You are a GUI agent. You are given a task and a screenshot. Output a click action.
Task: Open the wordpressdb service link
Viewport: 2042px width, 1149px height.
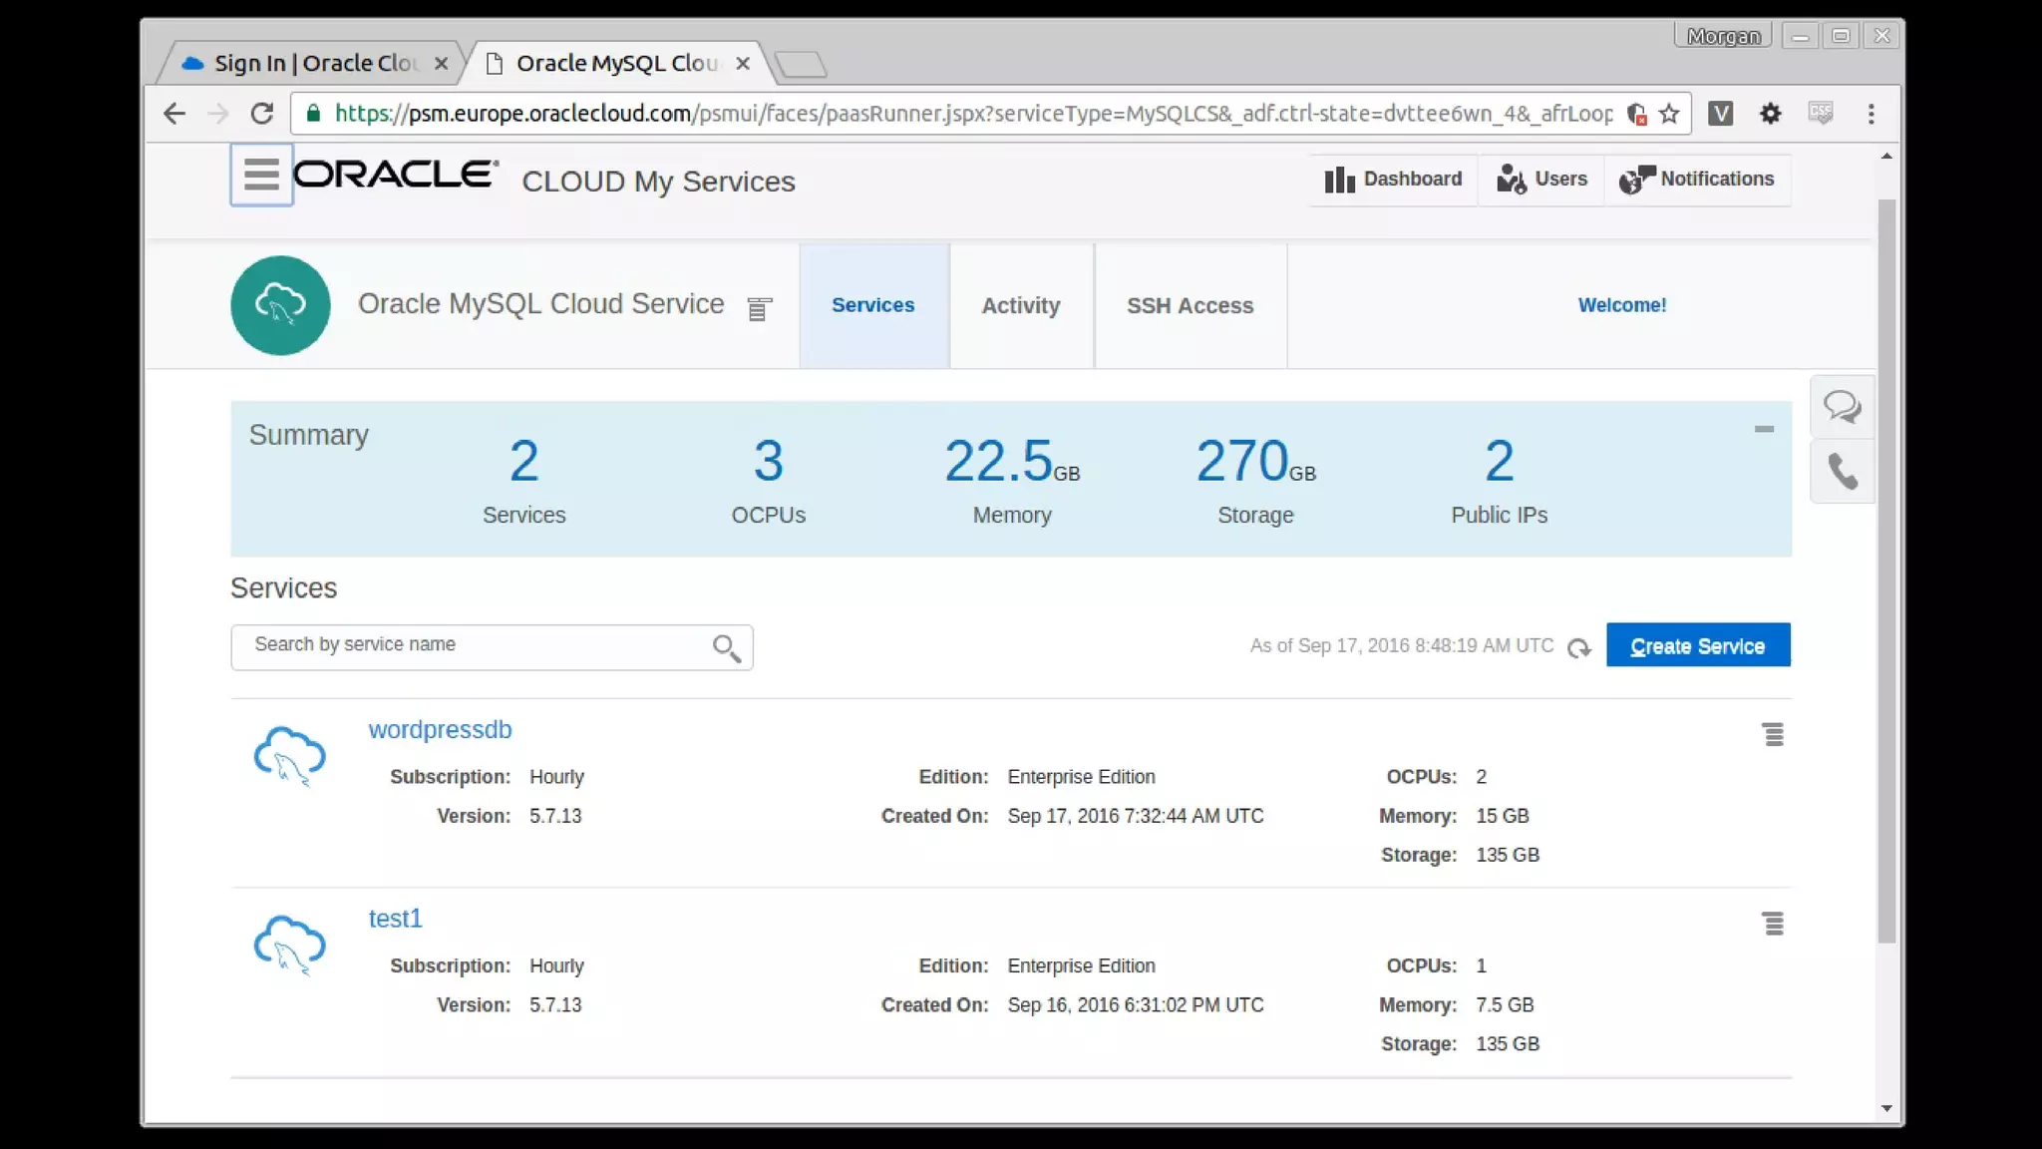tap(440, 729)
